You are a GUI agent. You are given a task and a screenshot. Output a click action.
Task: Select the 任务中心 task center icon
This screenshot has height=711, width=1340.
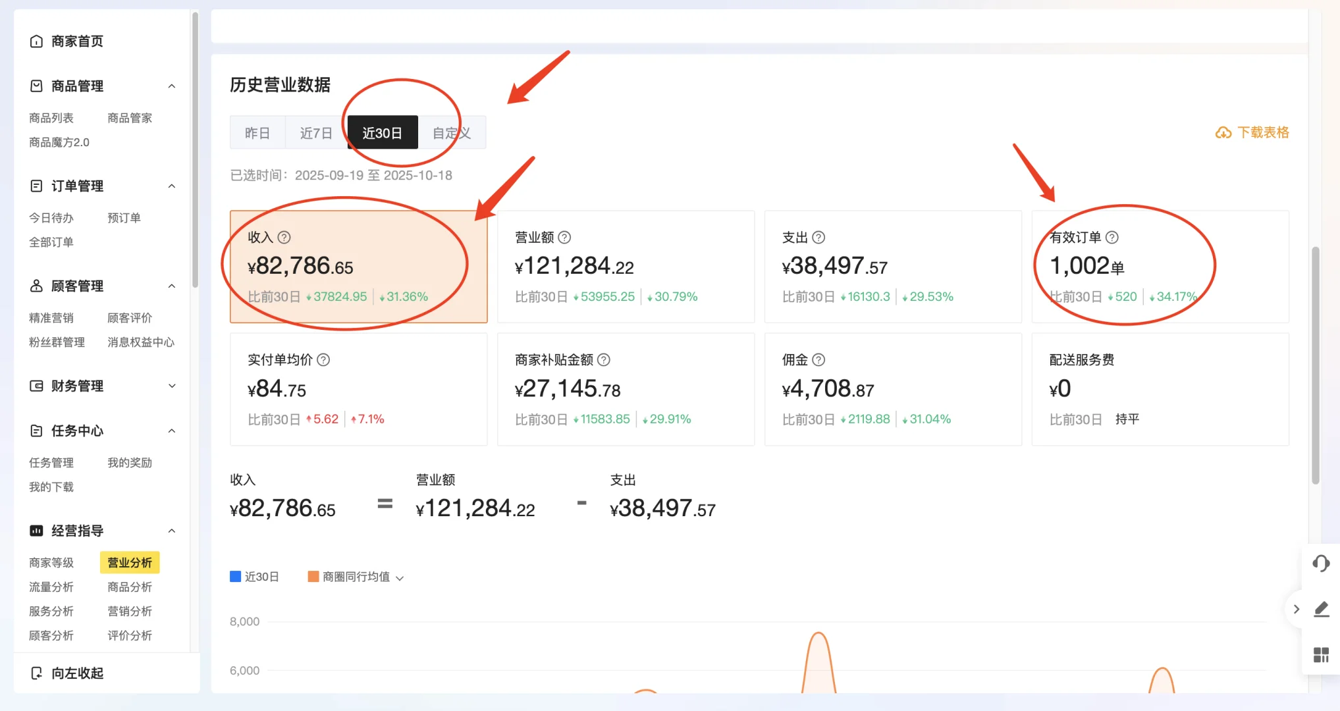pos(36,431)
